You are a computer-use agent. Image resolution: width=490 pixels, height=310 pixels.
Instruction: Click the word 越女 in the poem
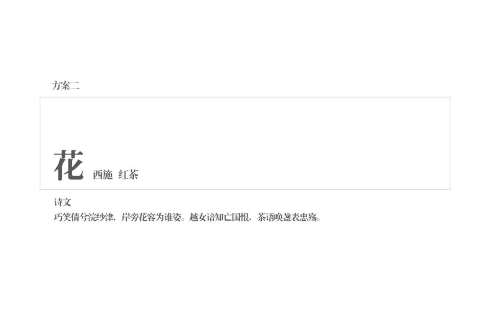click(198, 217)
